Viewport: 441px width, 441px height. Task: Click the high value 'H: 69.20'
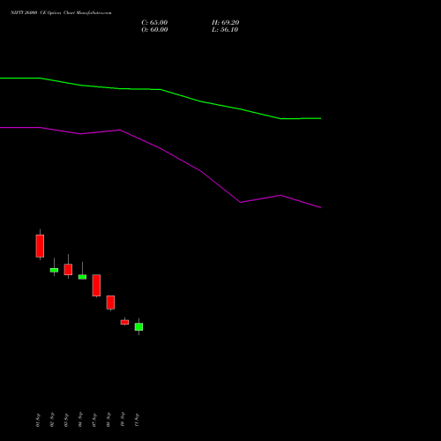(225, 23)
